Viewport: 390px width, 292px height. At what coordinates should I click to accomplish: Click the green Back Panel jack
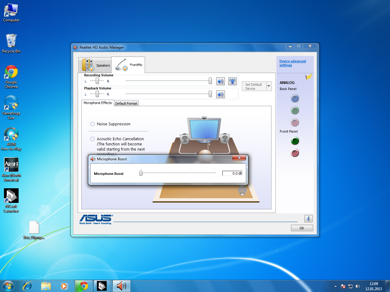point(295,110)
